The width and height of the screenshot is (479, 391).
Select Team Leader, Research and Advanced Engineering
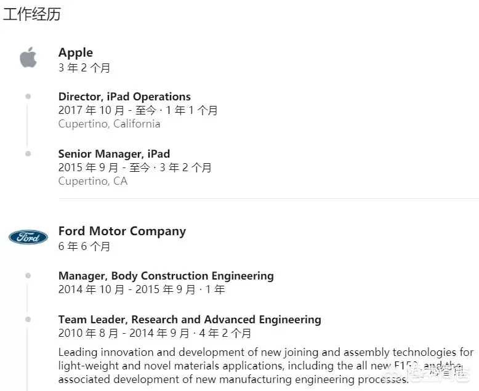190,320
